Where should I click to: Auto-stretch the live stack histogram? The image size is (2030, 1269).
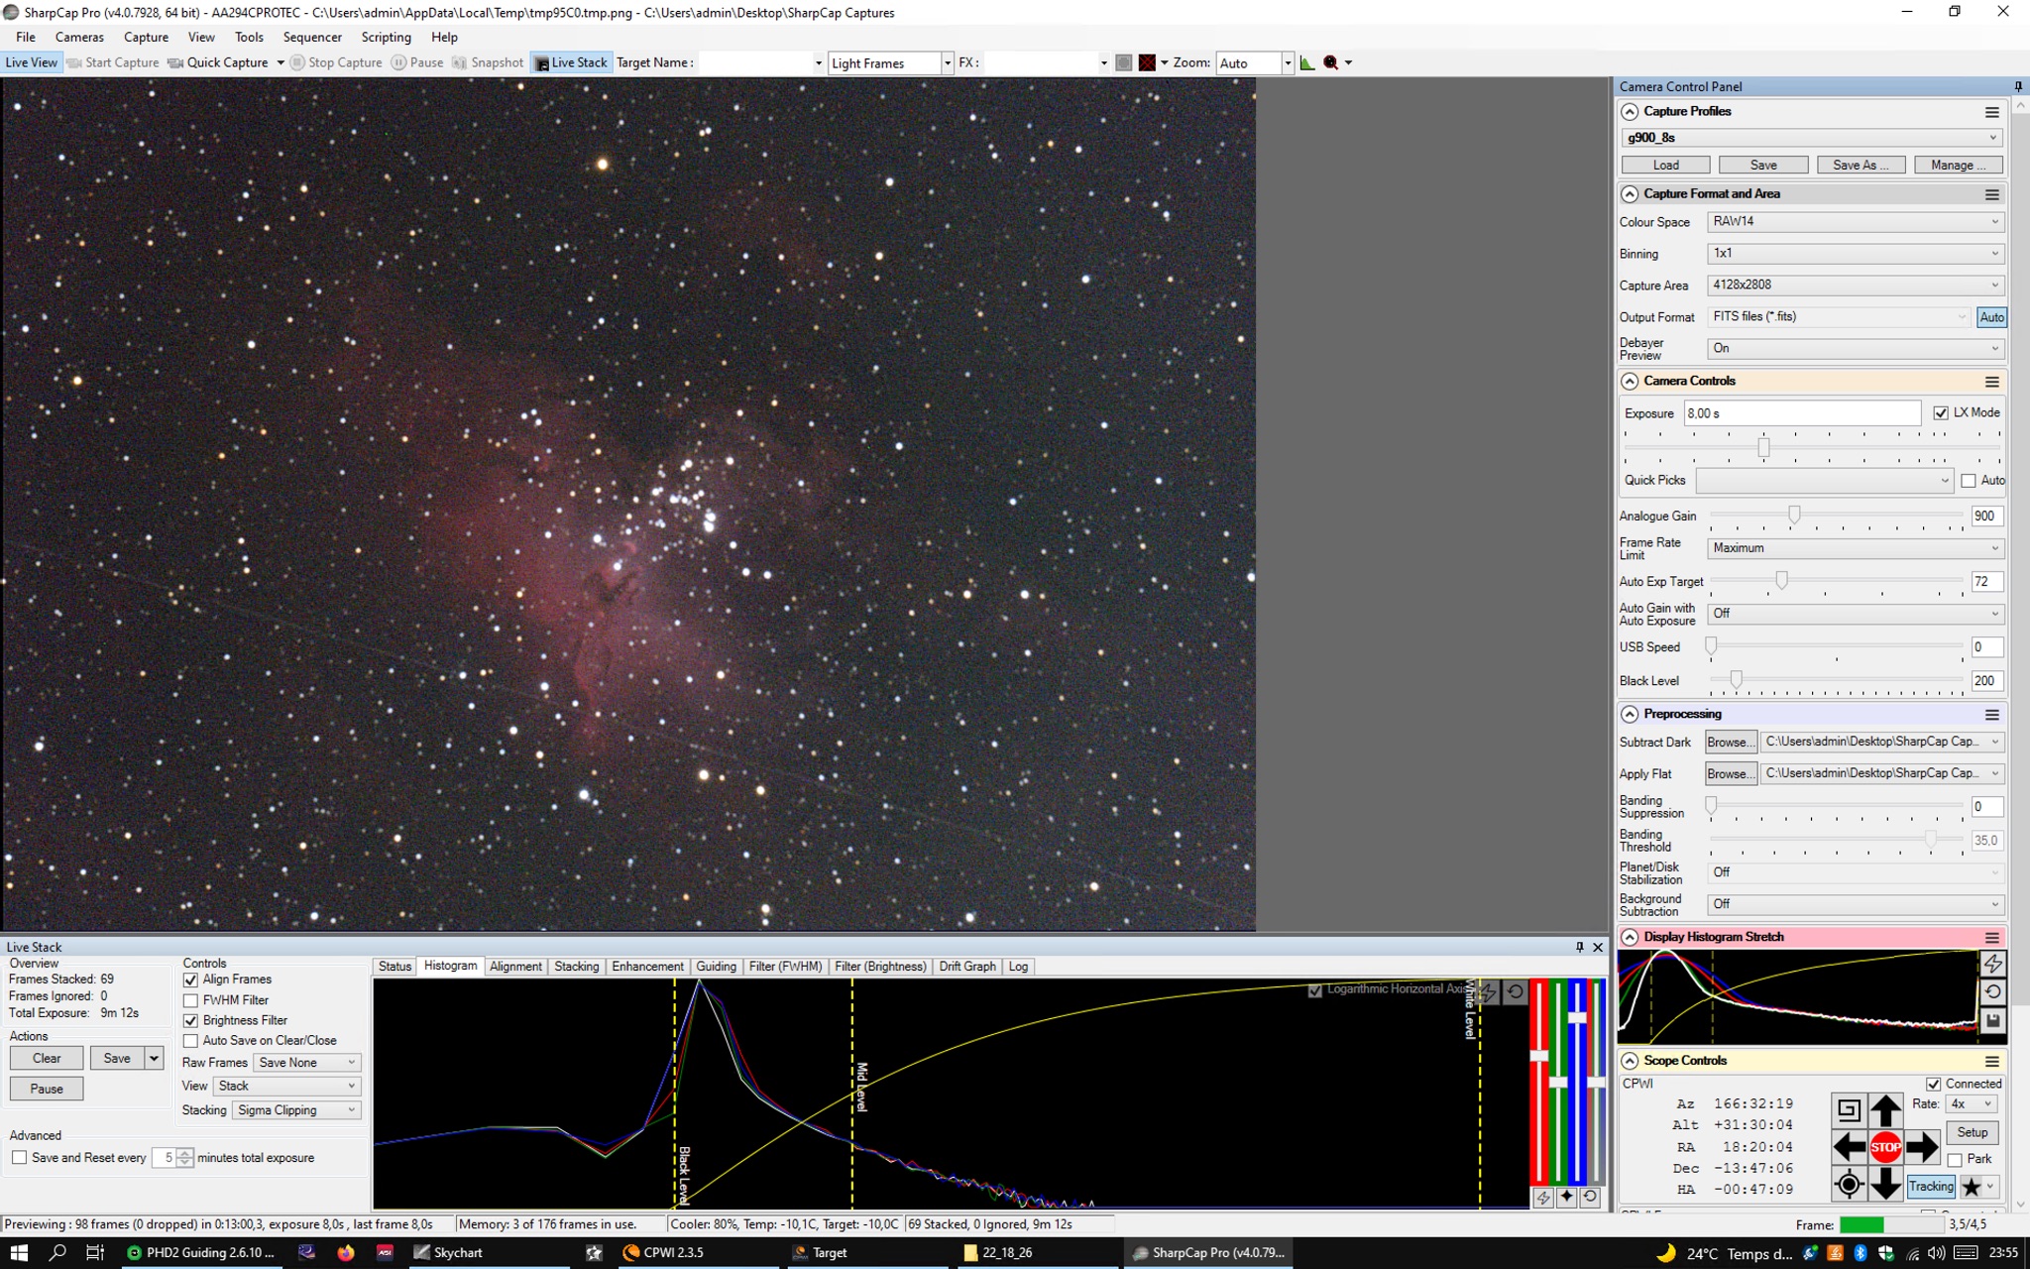pos(1488,991)
